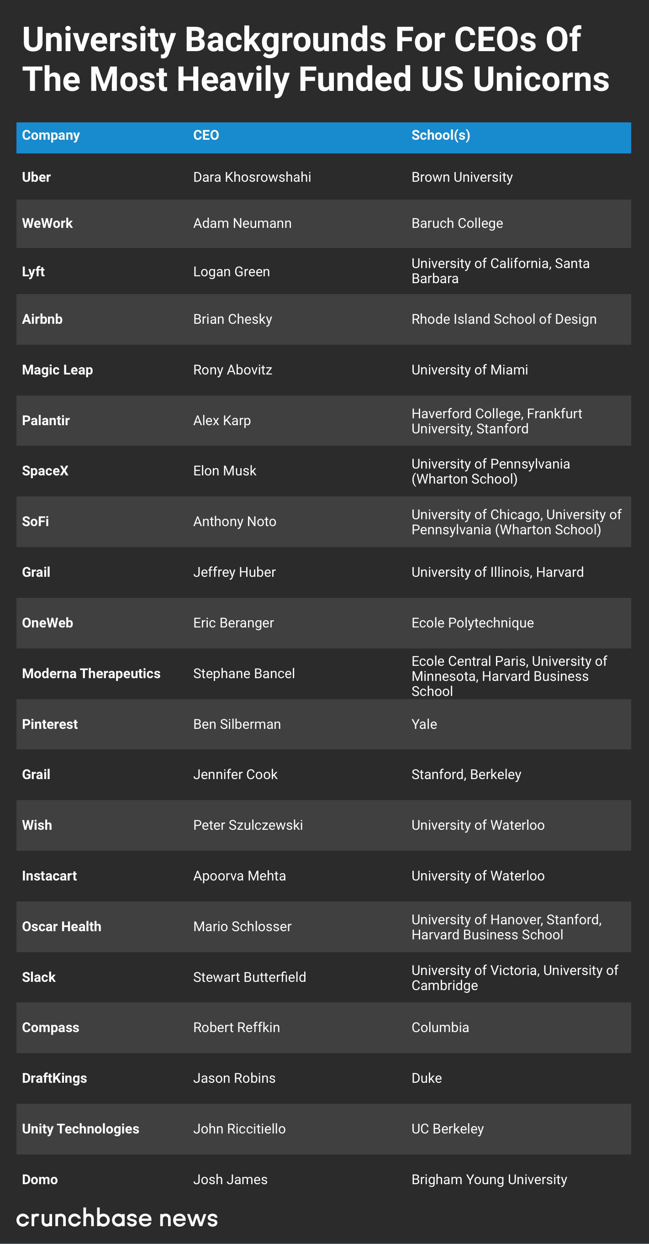Click Dara Khosrowshahi in the CEO column
Screen dimensions: 649x1244
[x=252, y=177]
